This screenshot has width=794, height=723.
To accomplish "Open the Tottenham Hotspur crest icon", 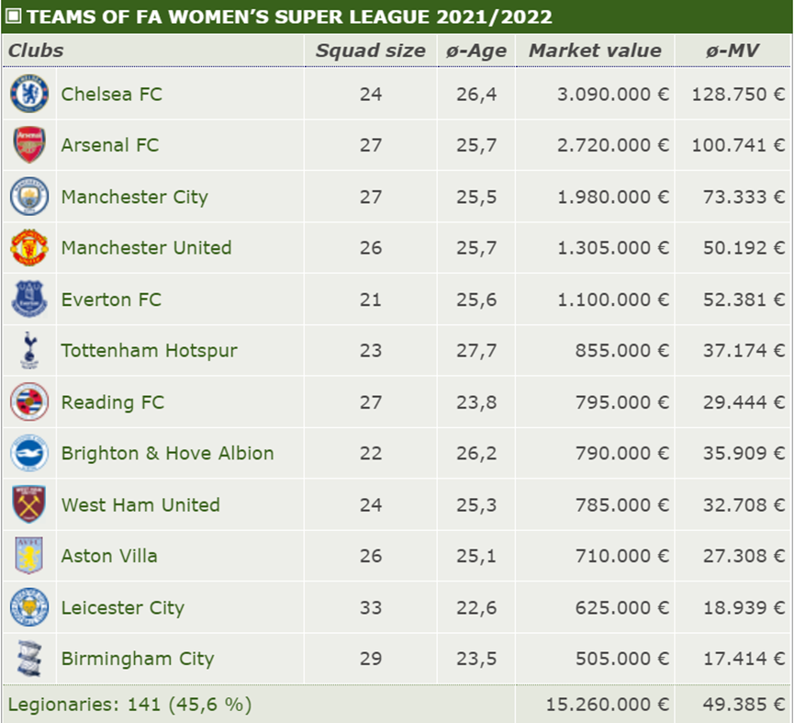I will coord(28,351).
